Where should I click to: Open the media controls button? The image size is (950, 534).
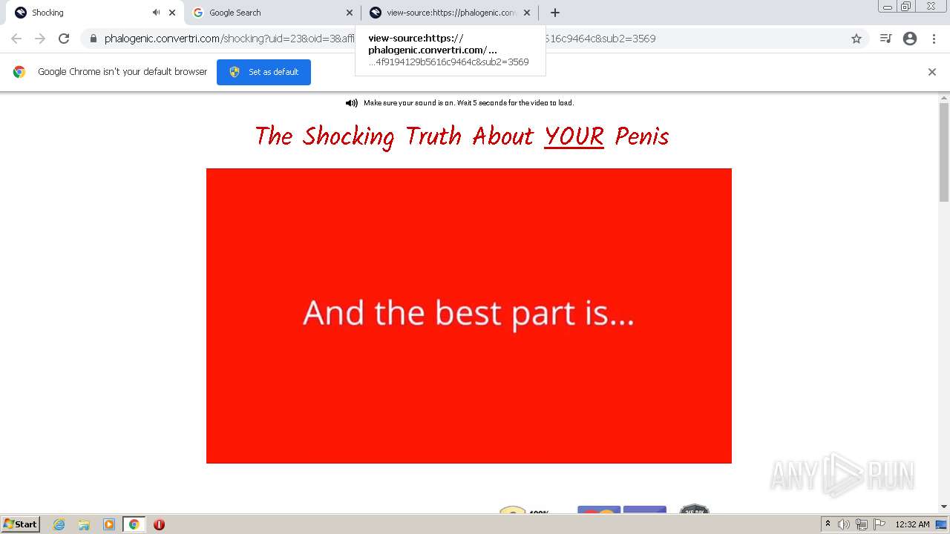(x=885, y=39)
